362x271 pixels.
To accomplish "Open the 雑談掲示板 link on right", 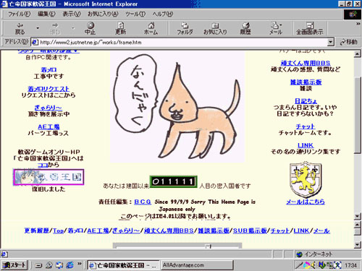I will pos(306,82).
